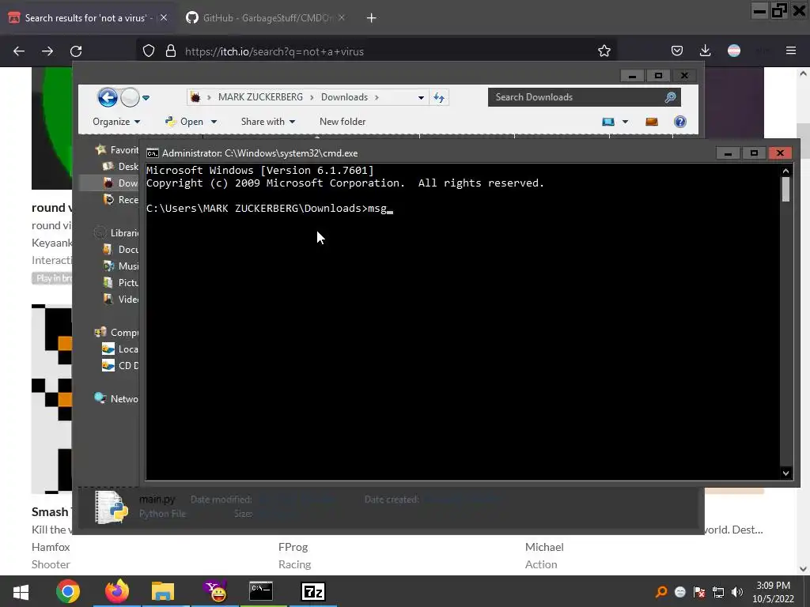Open Documents library in sidebar
The width and height of the screenshot is (810, 607).
120,249
